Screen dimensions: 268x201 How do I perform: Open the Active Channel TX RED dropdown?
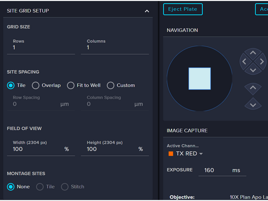tap(186, 153)
